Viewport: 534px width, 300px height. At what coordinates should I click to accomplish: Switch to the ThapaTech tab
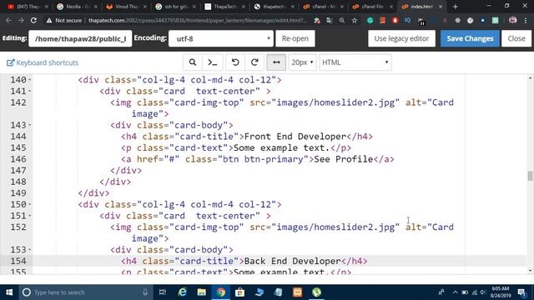[x=224, y=7]
